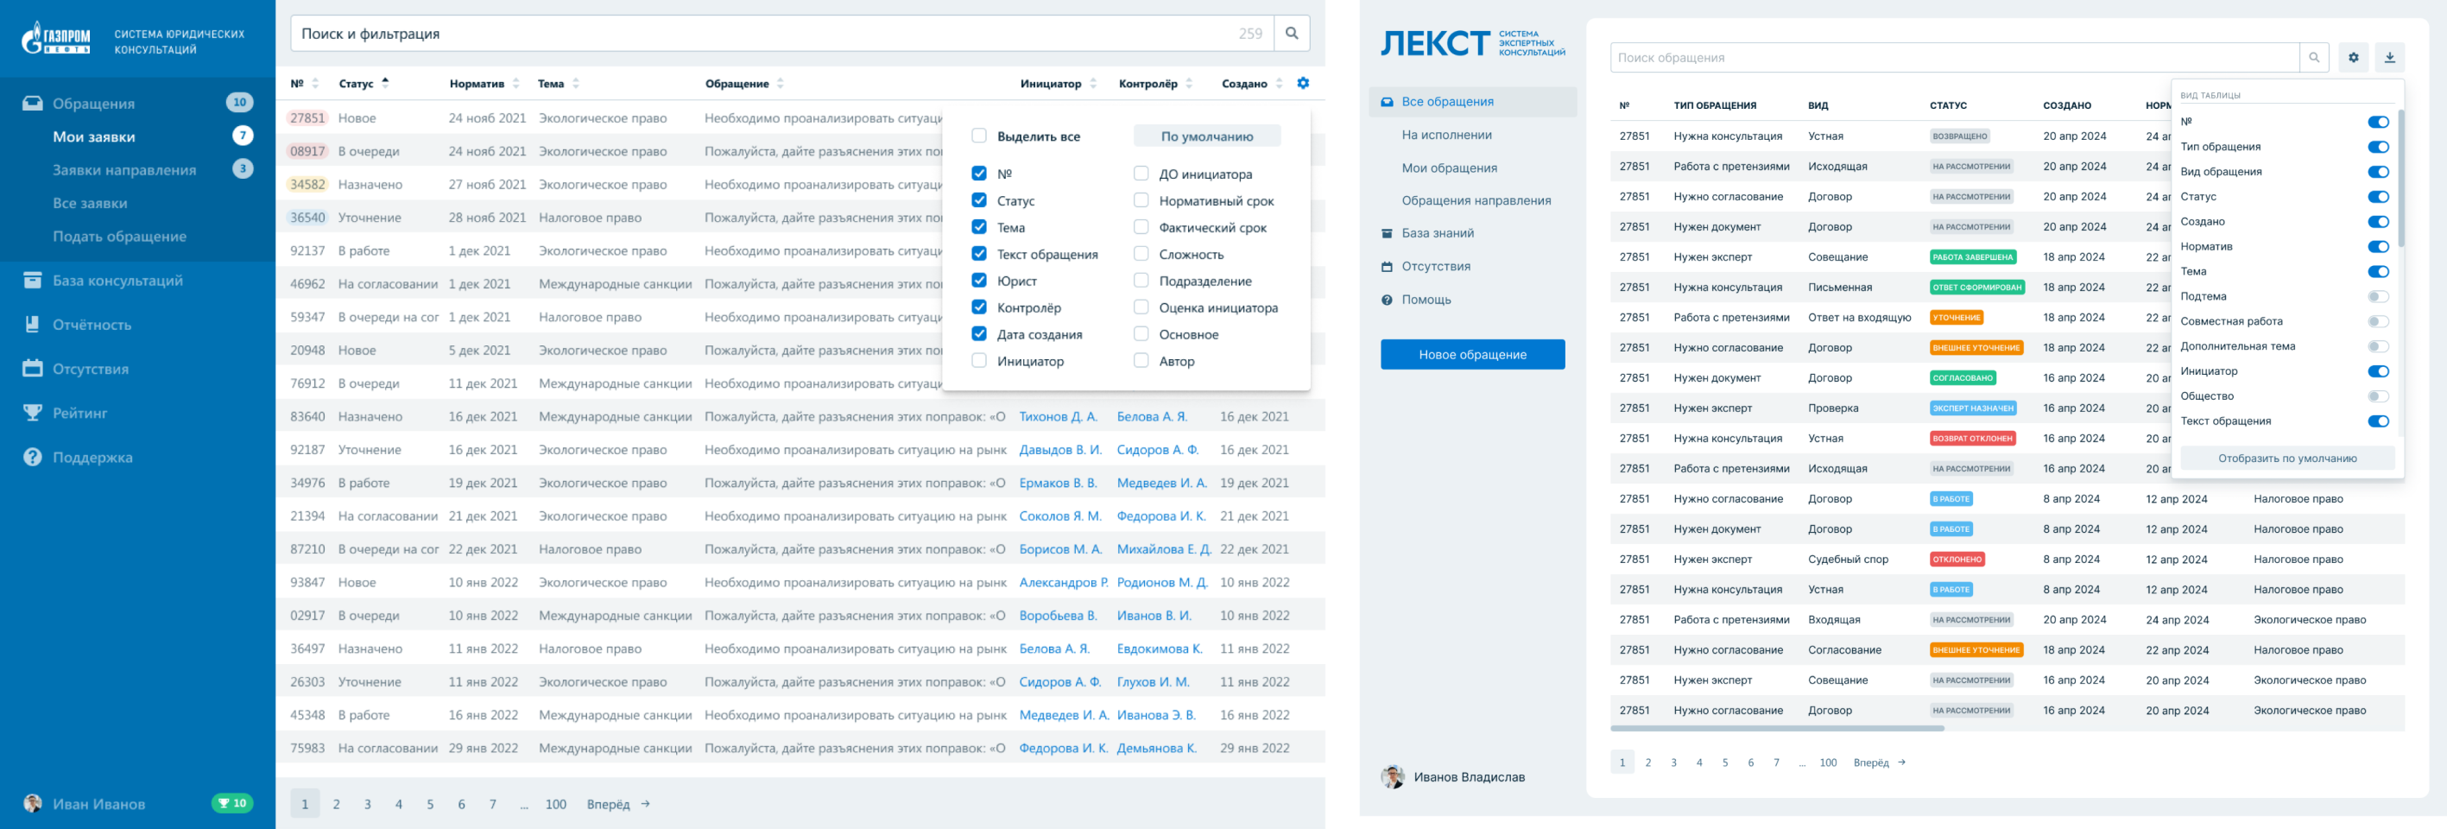Click the horizontal scrollbar under the Лекст table
The height and width of the screenshot is (829, 2447).
pyautogui.click(x=1776, y=728)
